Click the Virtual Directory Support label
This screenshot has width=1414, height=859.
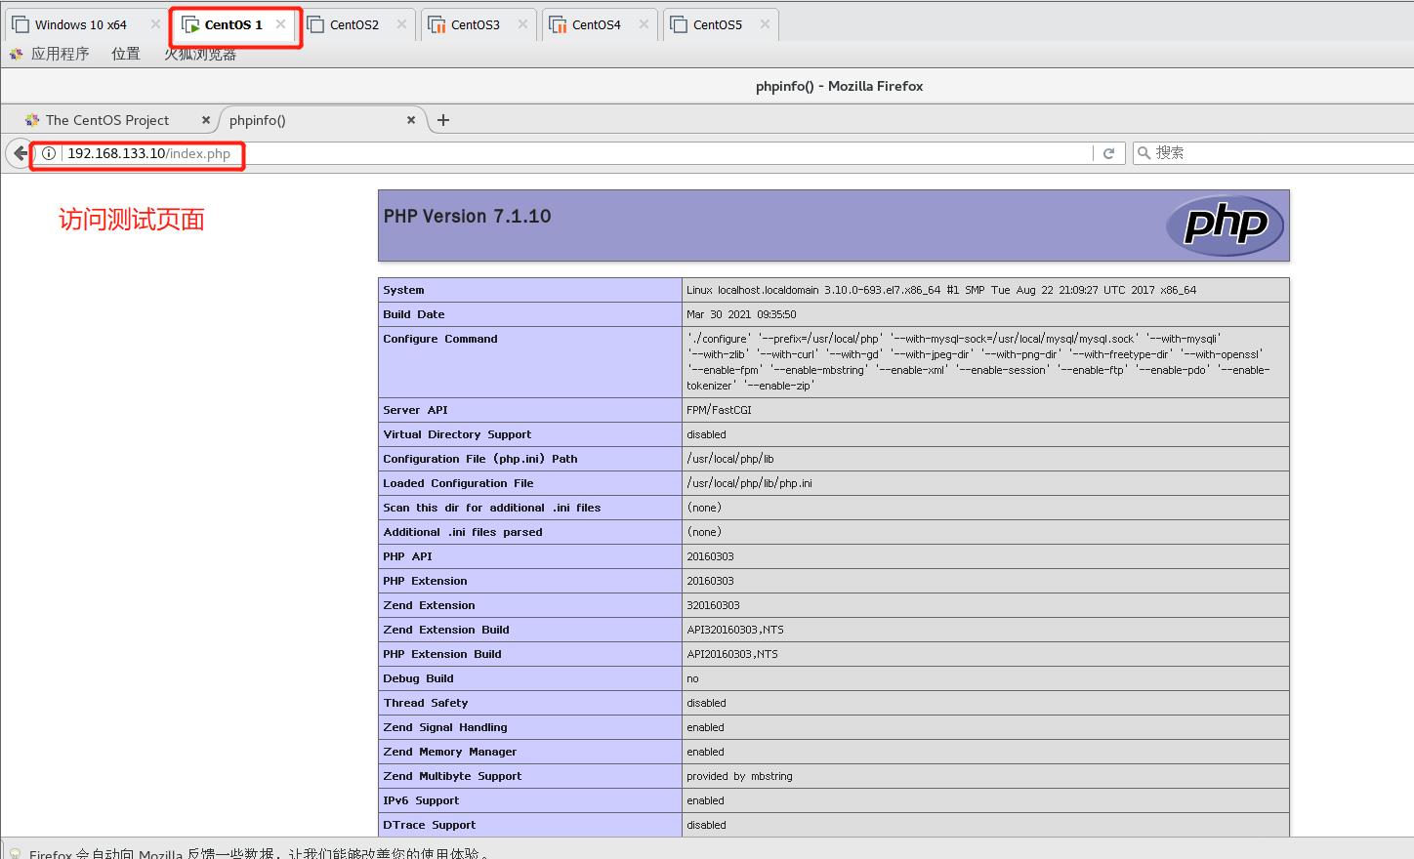pos(457,434)
